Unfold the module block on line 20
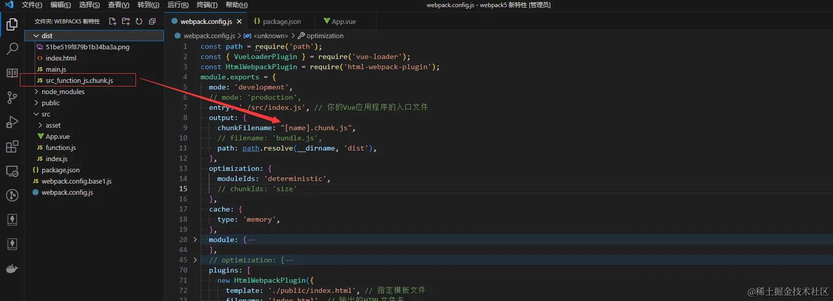The image size is (833, 301). click(195, 239)
